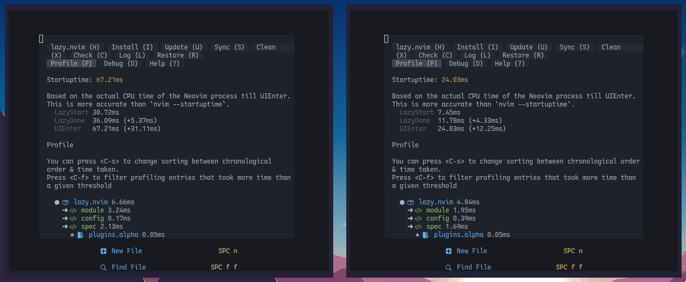Image resolution: width=686 pixels, height=282 pixels.
Task: Open Log (L) tab in right window
Action: tap(477, 55)
